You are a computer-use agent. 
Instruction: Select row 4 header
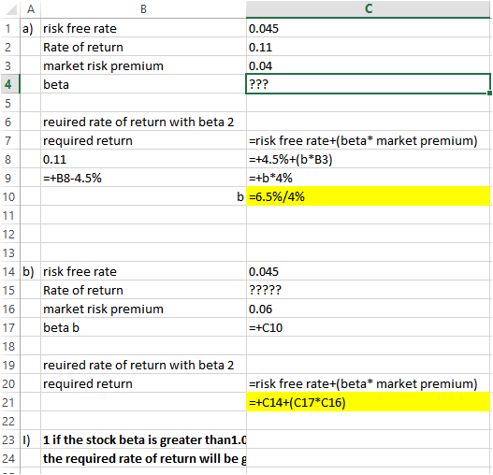9,84
